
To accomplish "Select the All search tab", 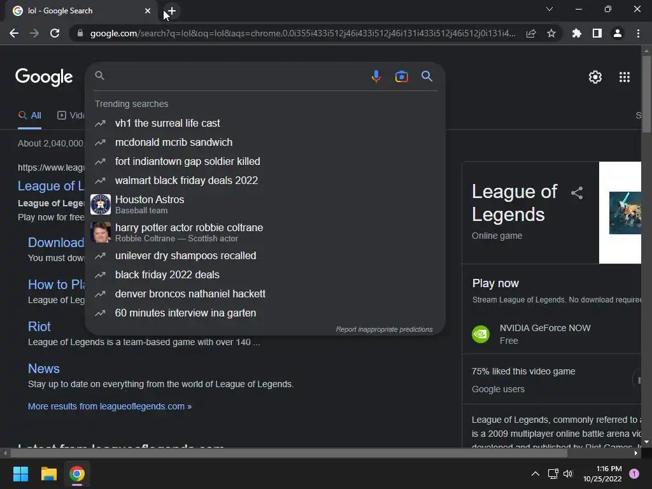I will click(x=29, y=116).
